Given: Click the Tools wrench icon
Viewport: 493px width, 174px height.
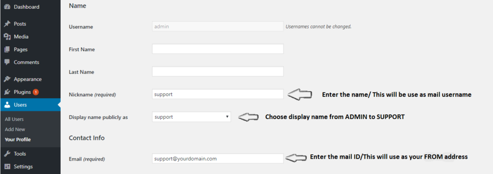Looking at the screenshot, I should click(7, 154).
